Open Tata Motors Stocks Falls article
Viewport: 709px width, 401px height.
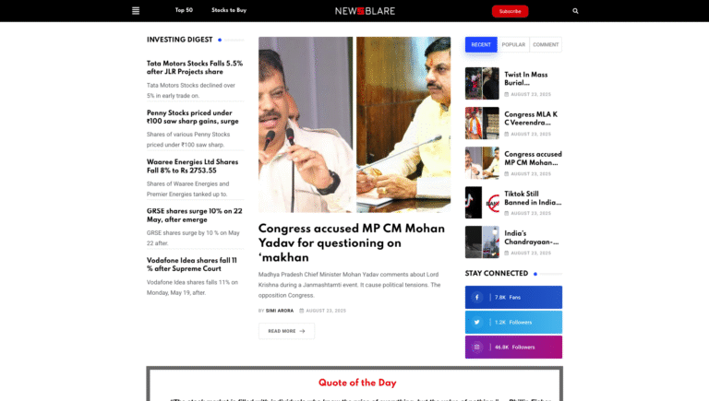tap(195, 67)
